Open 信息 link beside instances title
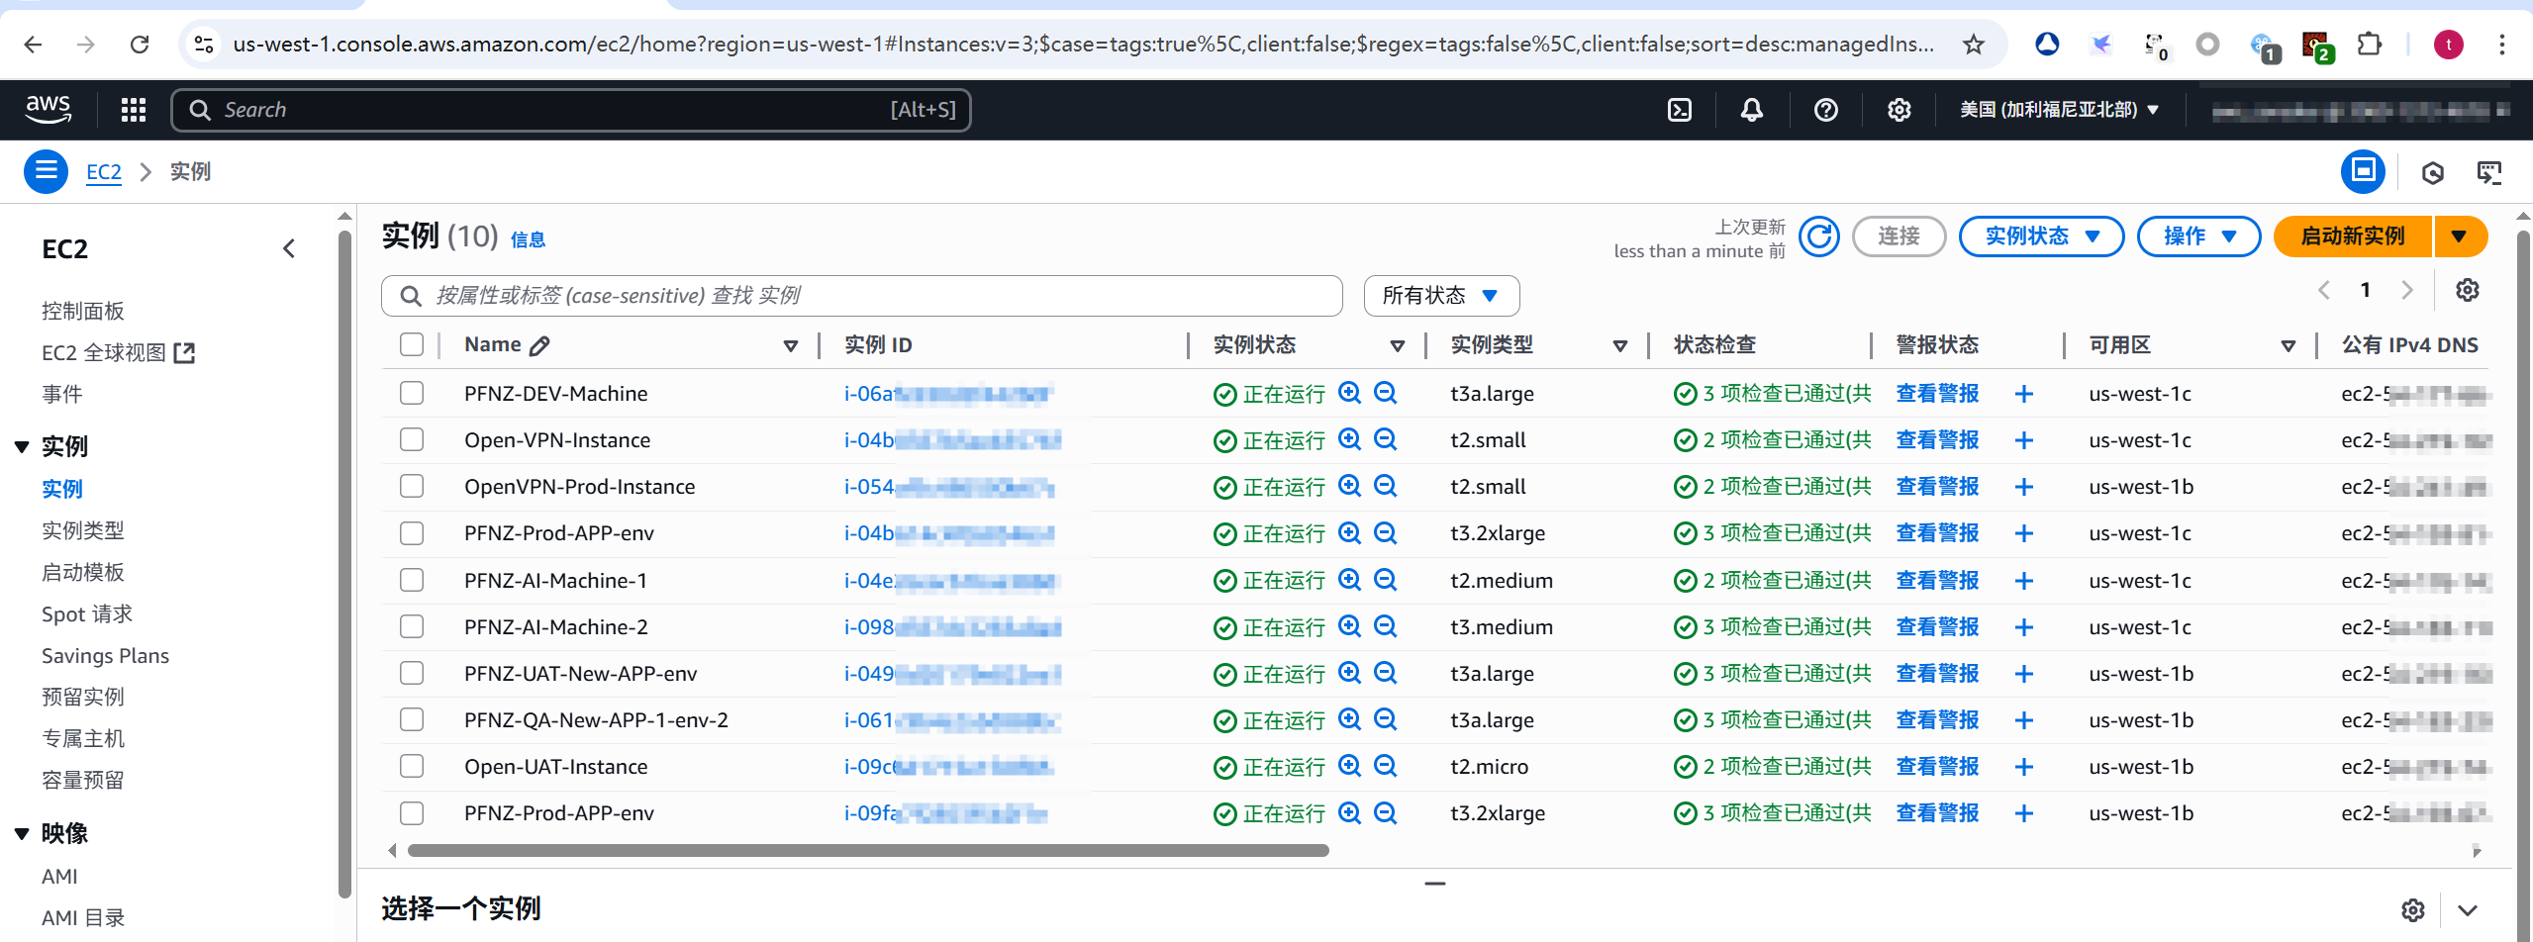The image size is (2533, 942). [x=528, y=239]
